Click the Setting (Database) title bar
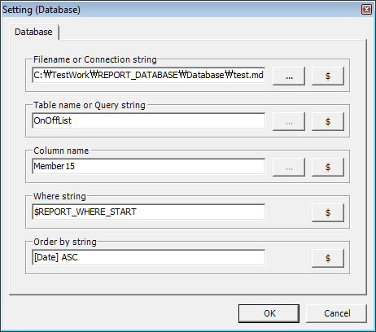This screenshot has height=332, width=376. point(179,10)
